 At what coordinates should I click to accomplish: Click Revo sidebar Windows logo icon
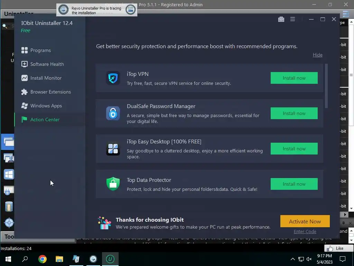point(9,175)
